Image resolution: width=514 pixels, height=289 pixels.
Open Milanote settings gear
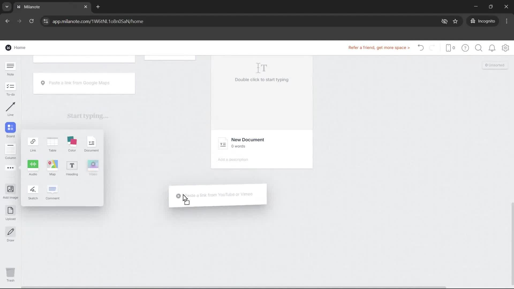point(505,48)
